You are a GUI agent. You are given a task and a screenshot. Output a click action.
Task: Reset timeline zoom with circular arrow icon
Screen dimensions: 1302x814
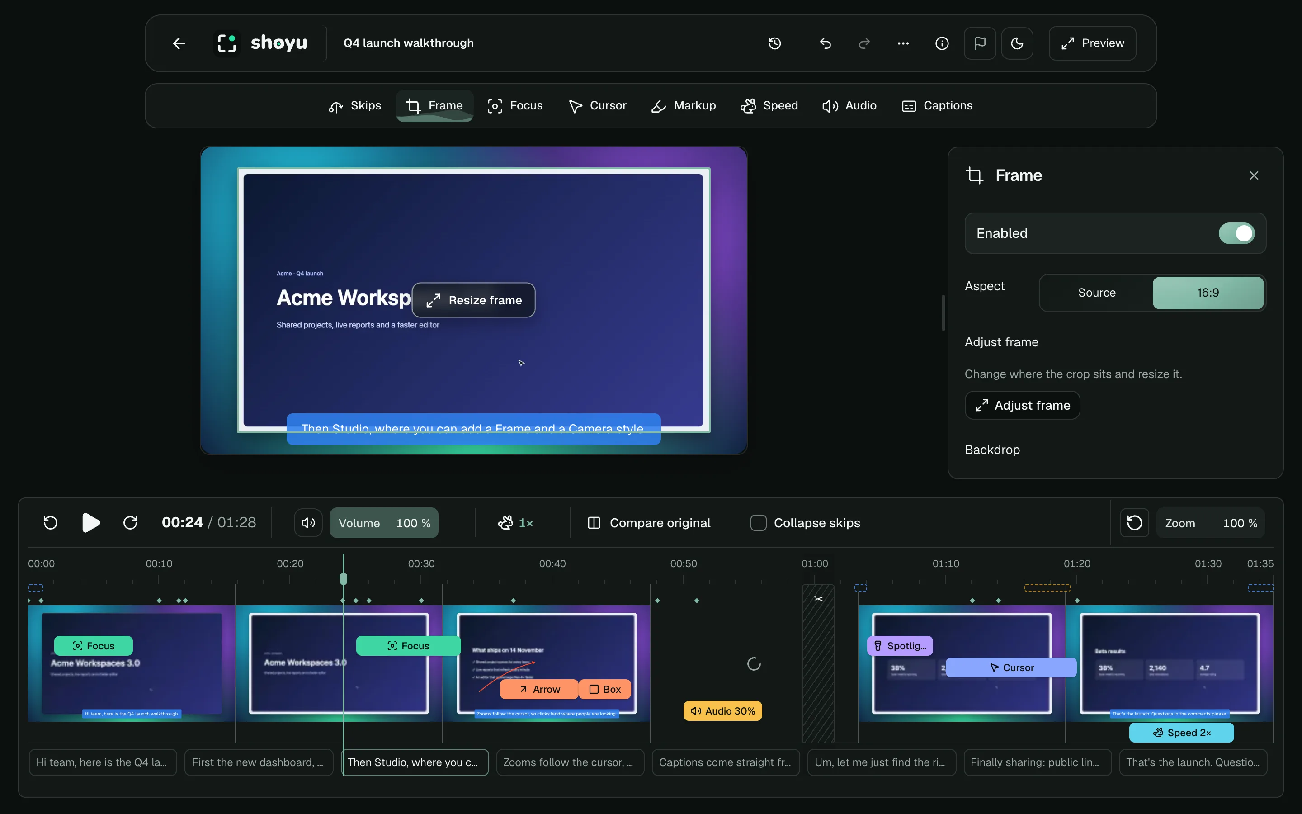pyautogui.click(x=1134, y=523)
